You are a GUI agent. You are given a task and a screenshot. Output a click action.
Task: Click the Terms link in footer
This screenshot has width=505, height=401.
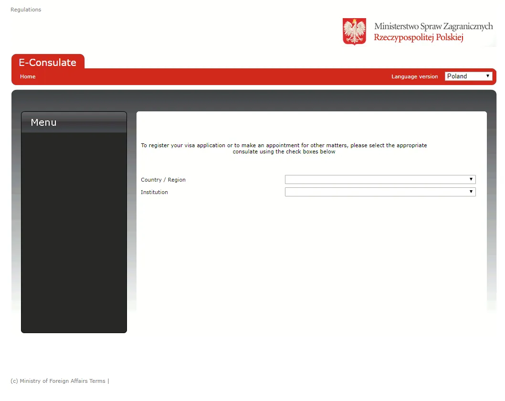[x=97, y=381]
